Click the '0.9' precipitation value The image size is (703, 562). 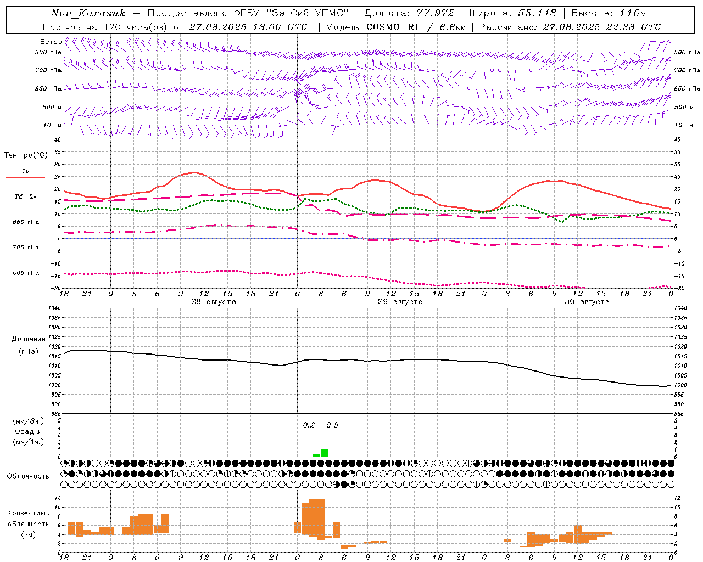tap(332, 425)
